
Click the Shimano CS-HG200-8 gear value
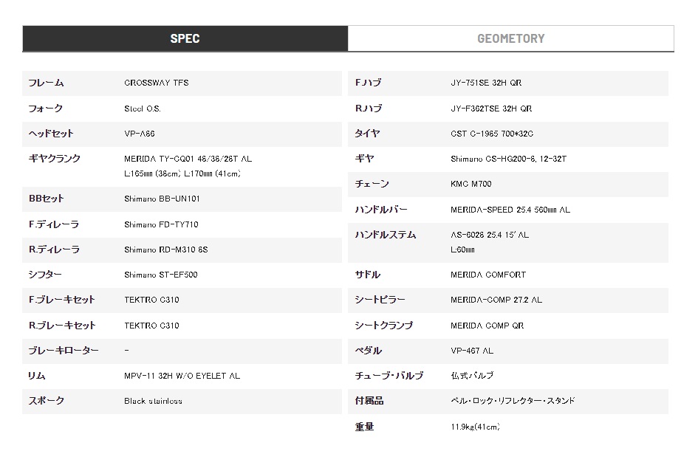pos(508,159)
